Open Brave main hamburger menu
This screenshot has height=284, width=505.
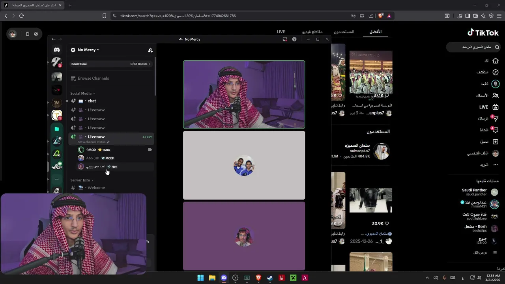pyautogui.click(x=499, y=16)
